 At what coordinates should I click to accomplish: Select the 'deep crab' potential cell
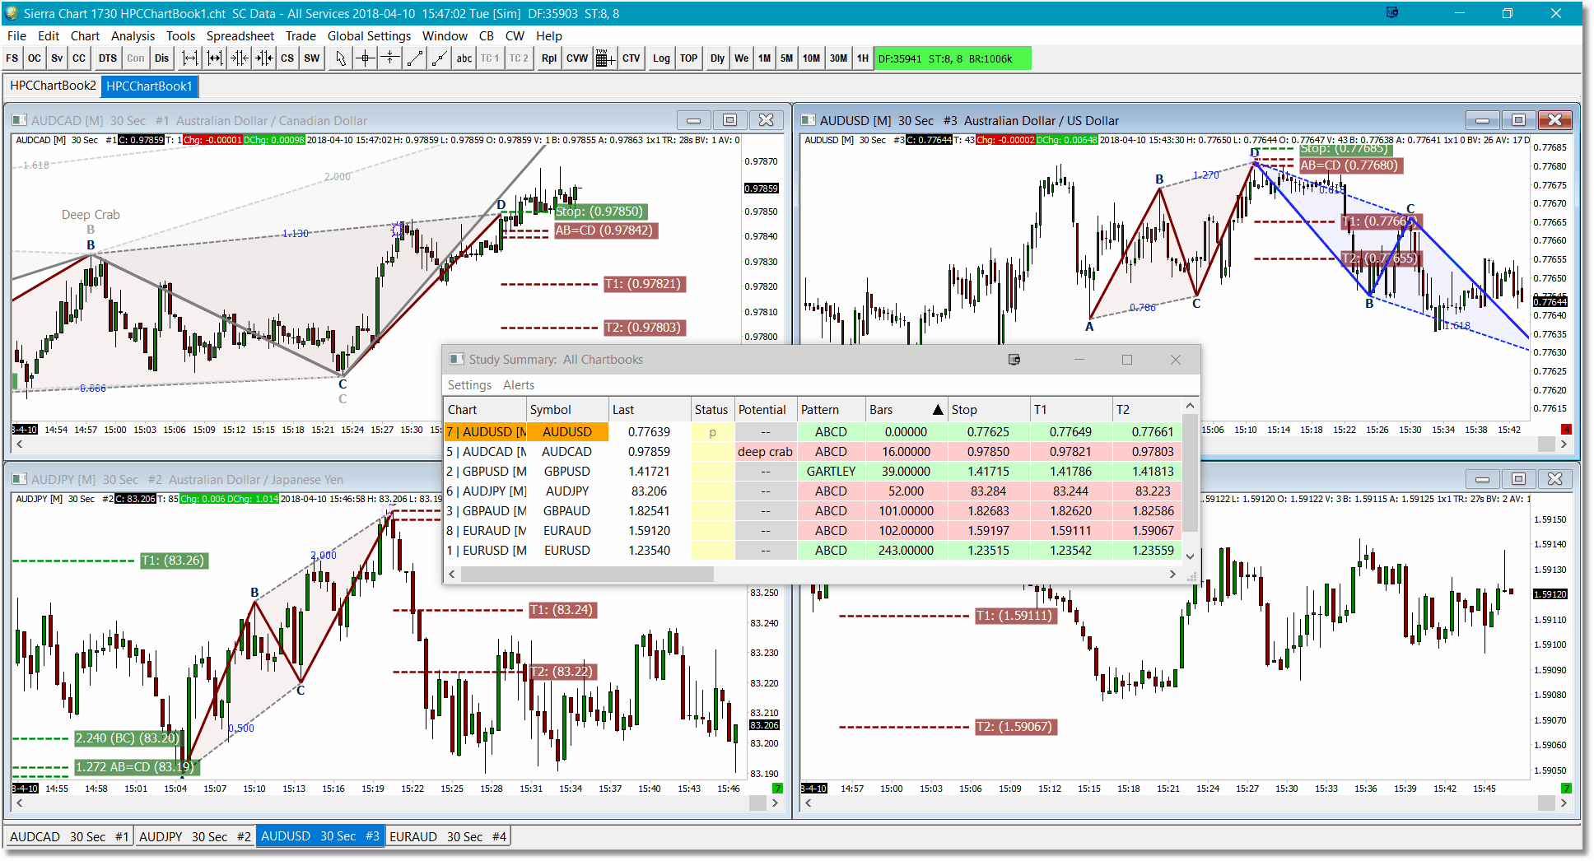click(766, 452)
